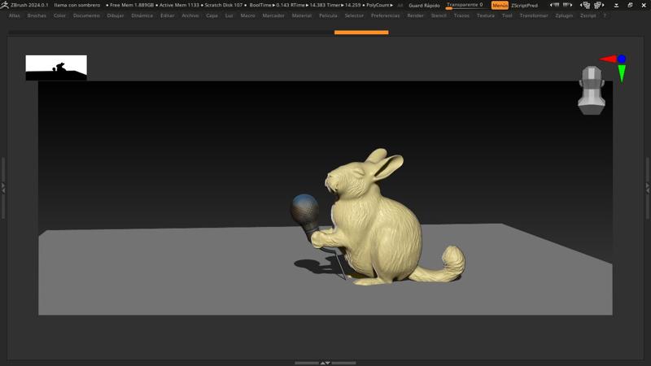Open the Capa menu

click(212, 15)
